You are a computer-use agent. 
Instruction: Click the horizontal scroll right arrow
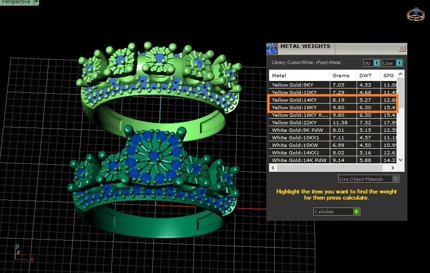pos(393,168)
